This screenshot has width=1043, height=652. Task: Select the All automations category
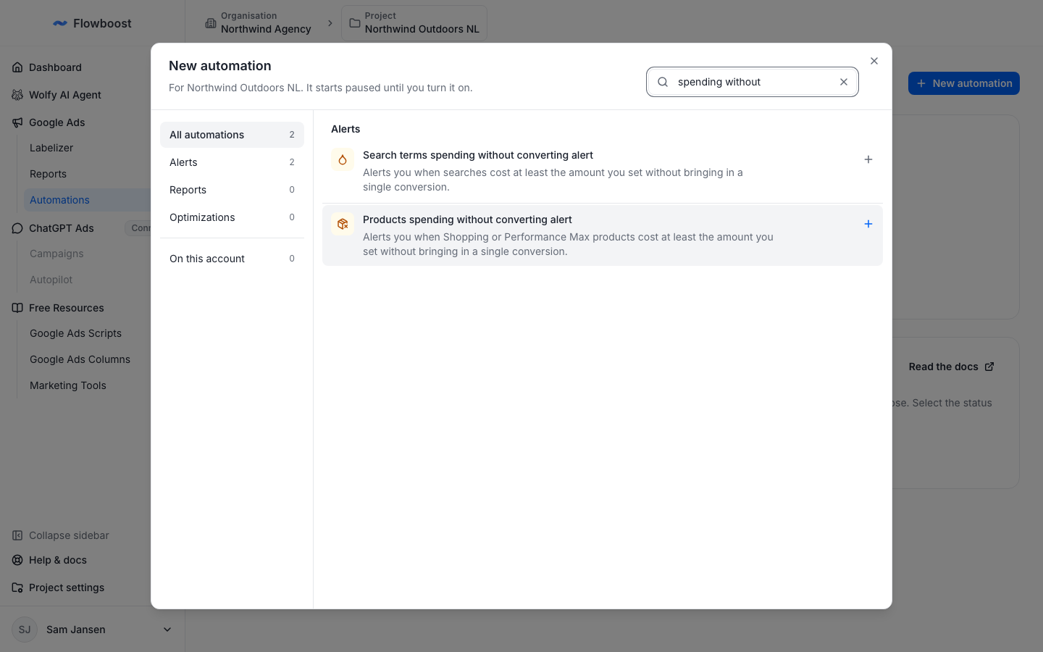[x=232, y=135]
